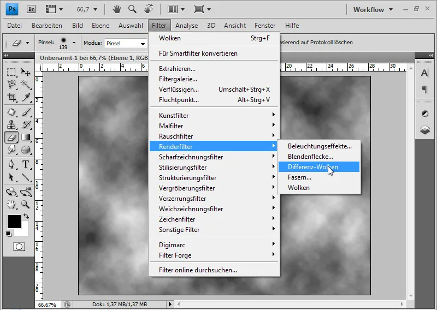Choose Differenz-Wolken in submenu
This screenshot has height=310, width=437.
pyautogui.click(x=319, y=167)
